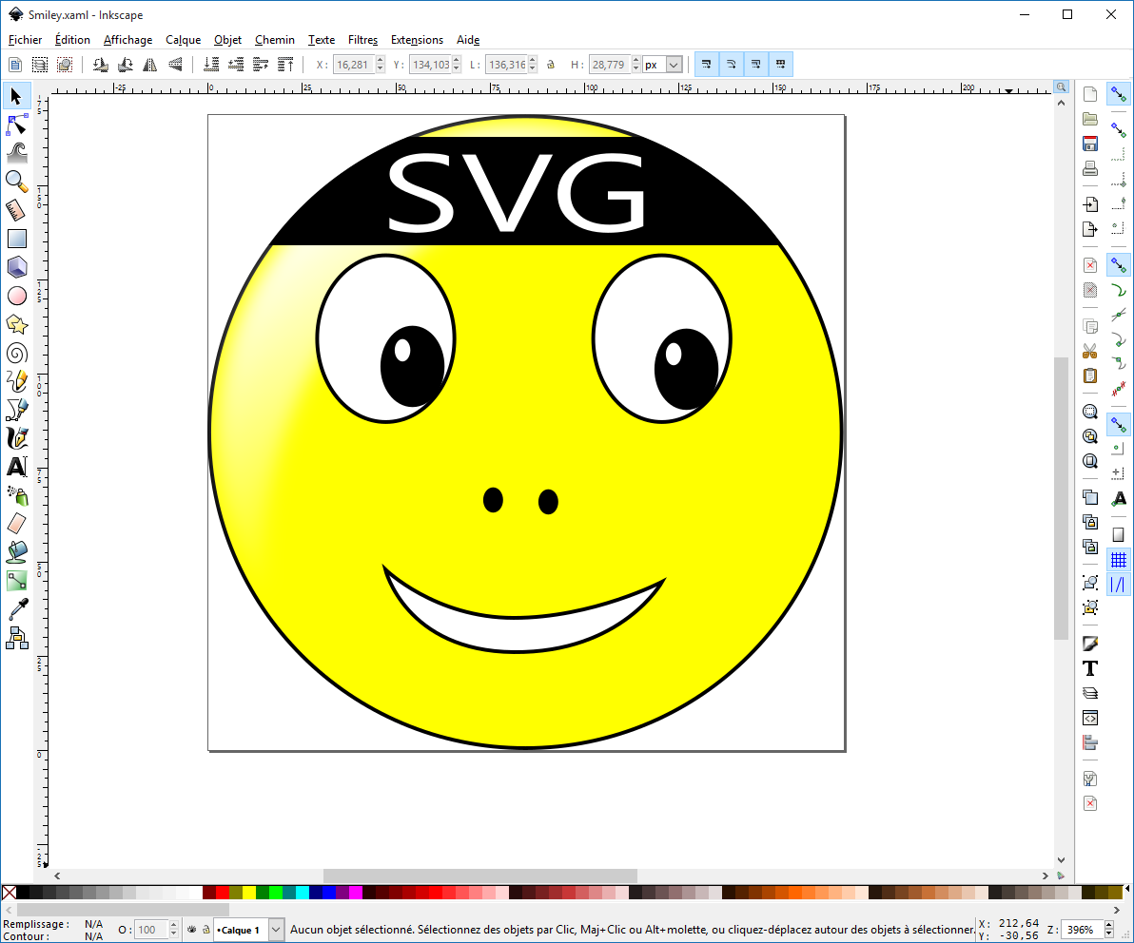Open the Chemin menu
Screen dimensions: 1134x943
[275, 40]
